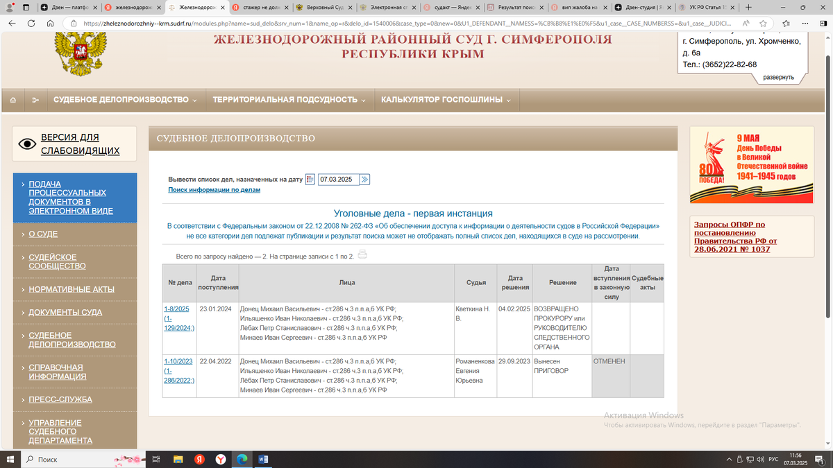The image size is (833, 468).
Task: Click the eye icon for visually impaired version
Action: click(x=28, y=144)
